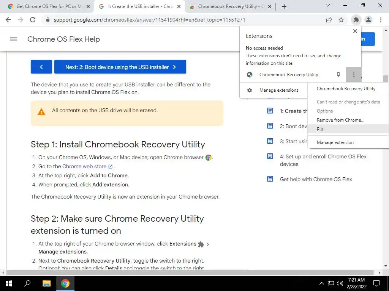Image resolution: width=389 pixels, height=291 pixels.
Task: Open 'Get help with Chrome OS Flex' link
Action: pos(316,179)
